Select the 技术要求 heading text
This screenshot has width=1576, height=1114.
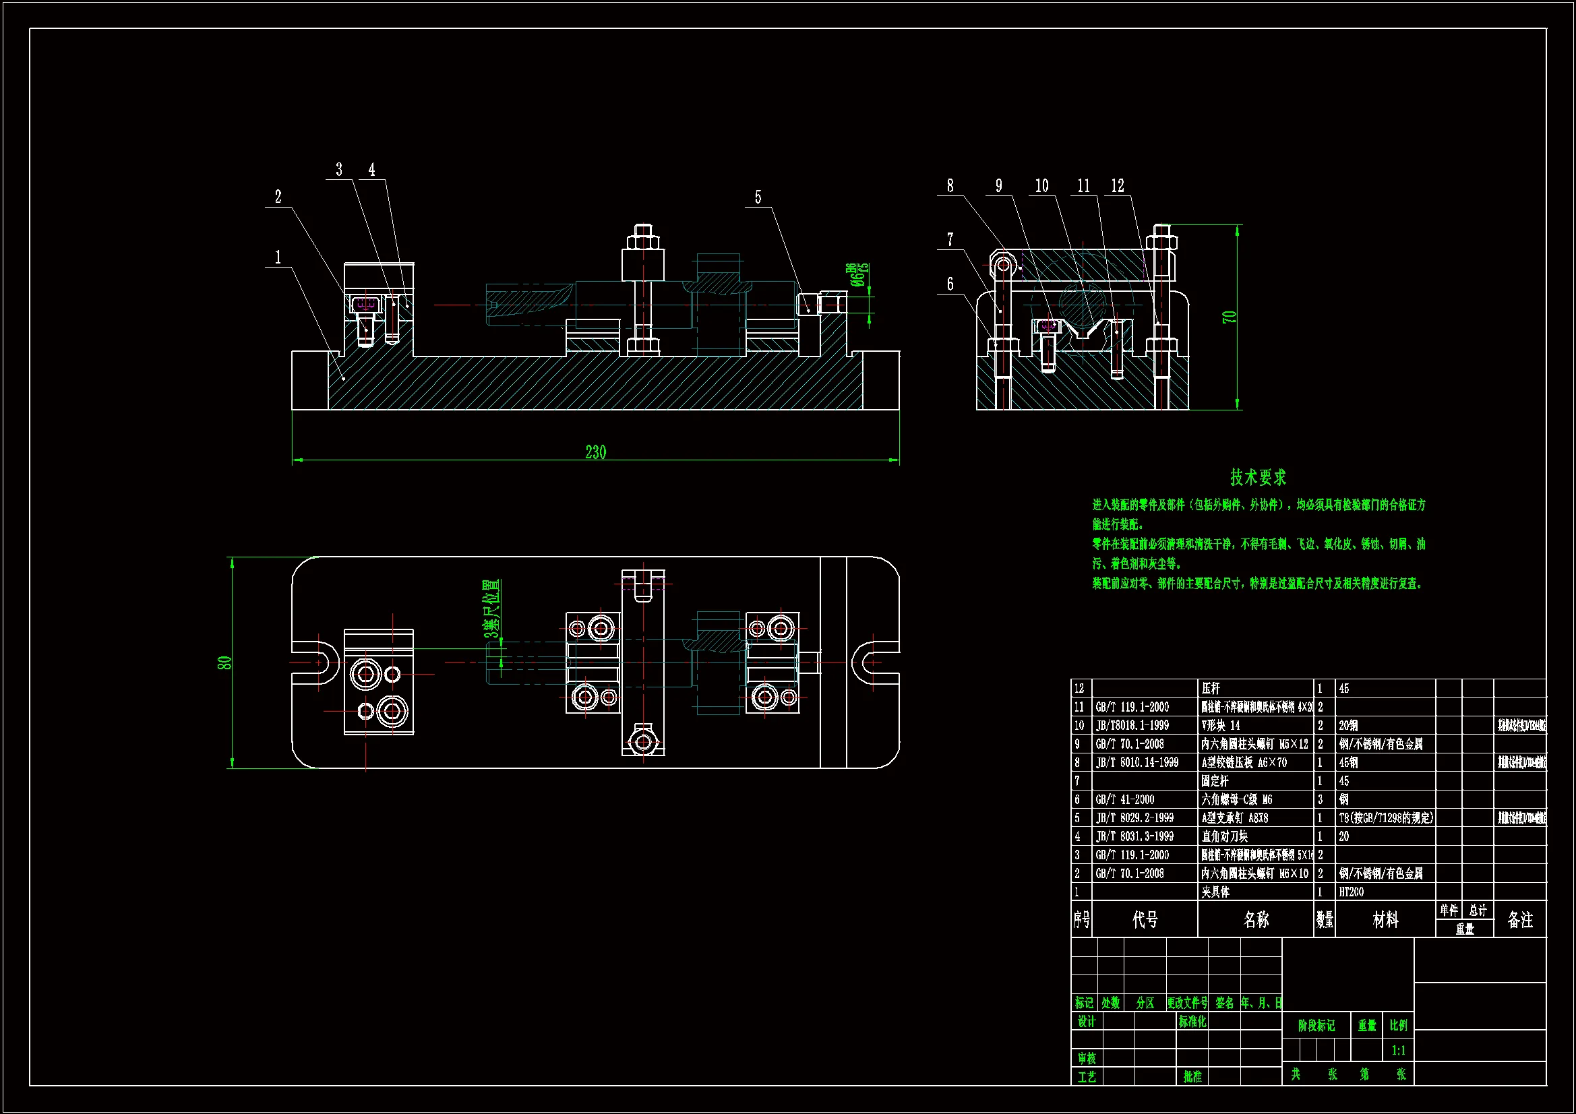tap(1258, 477)
